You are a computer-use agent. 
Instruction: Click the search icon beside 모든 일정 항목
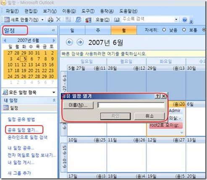coord(5,93)
